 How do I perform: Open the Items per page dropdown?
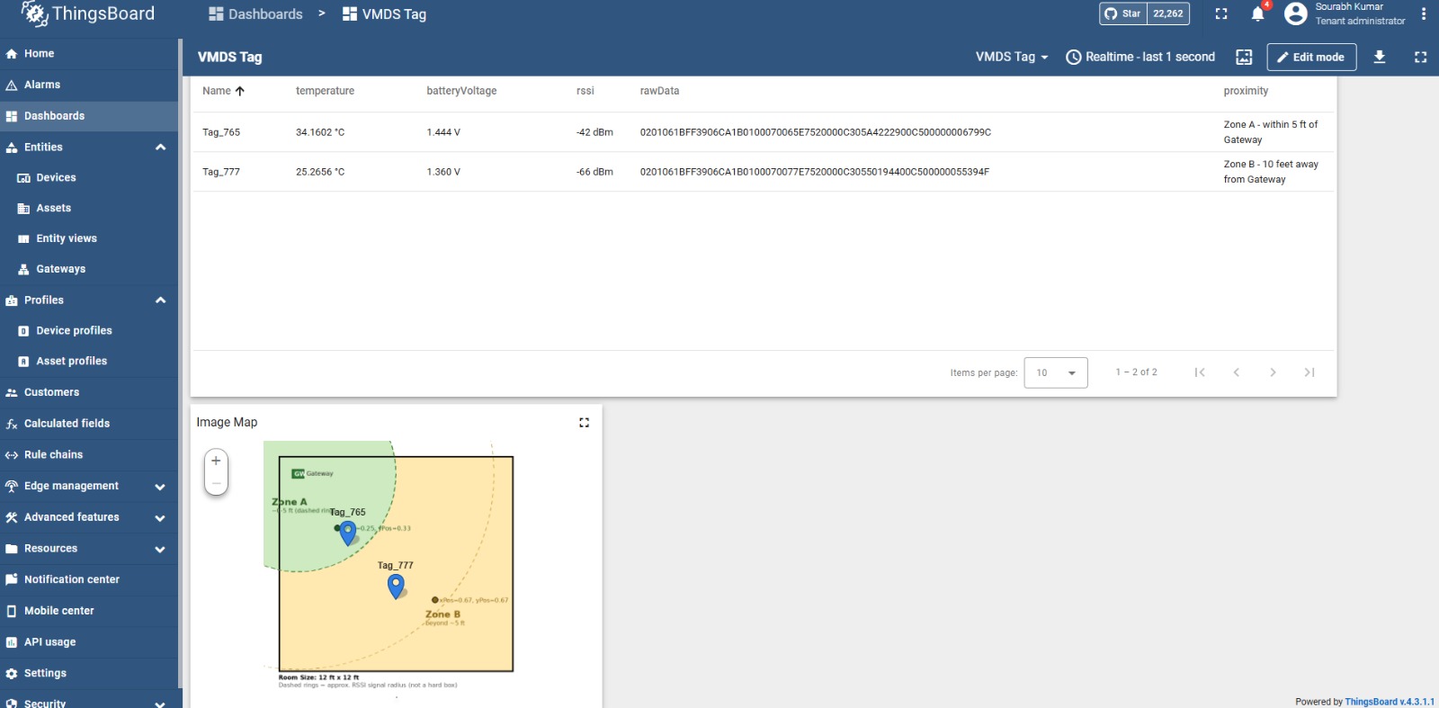pyautogui.click(x=1056, y=372)
